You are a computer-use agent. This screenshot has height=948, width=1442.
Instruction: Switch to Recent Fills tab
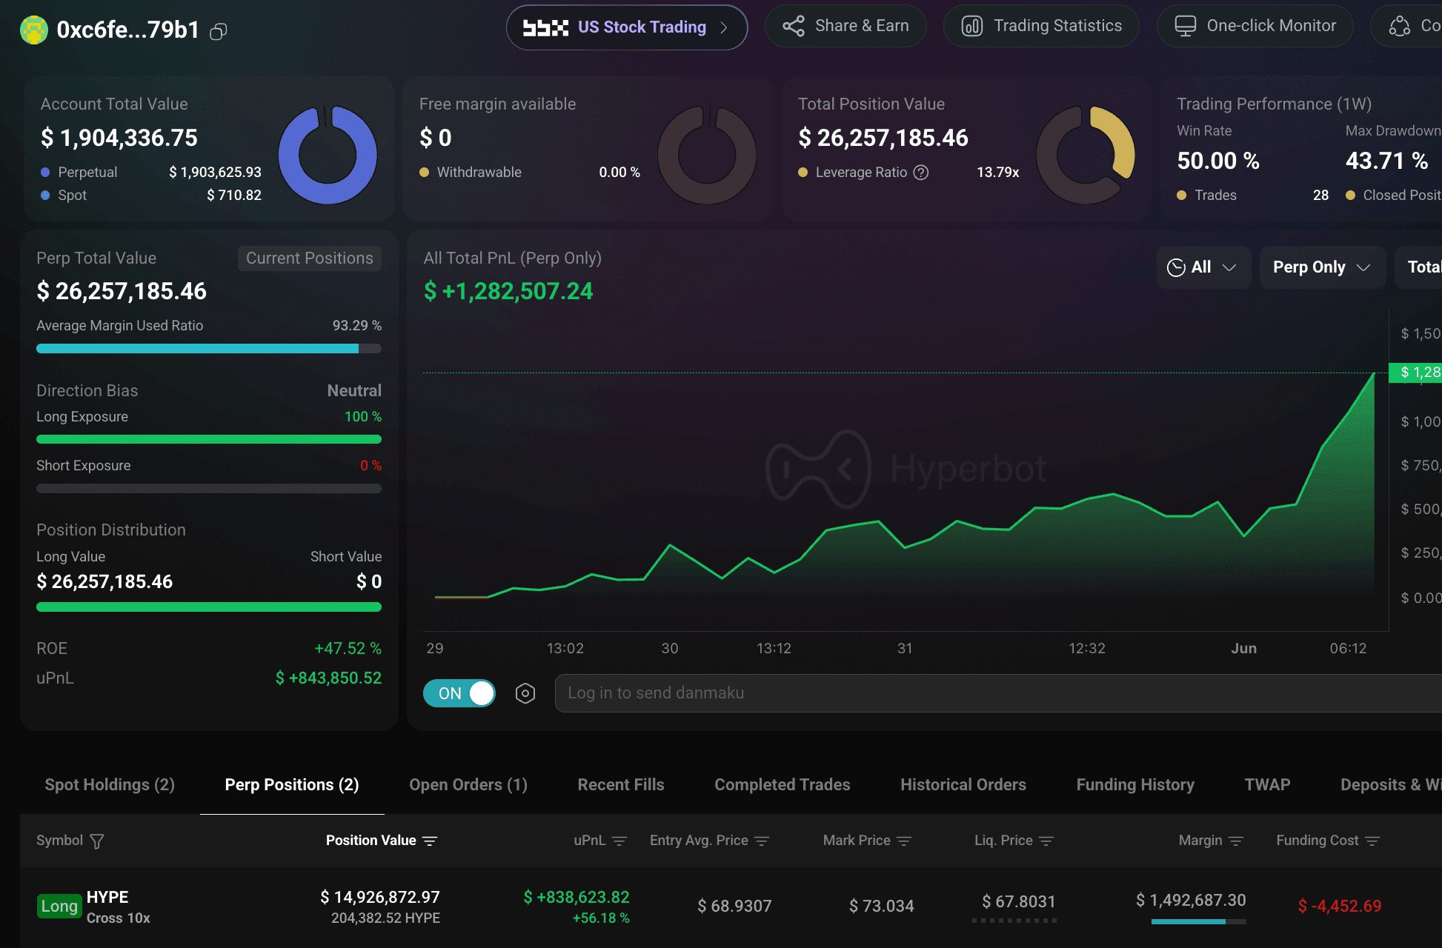pyautogui.click(x=621, y=785)
